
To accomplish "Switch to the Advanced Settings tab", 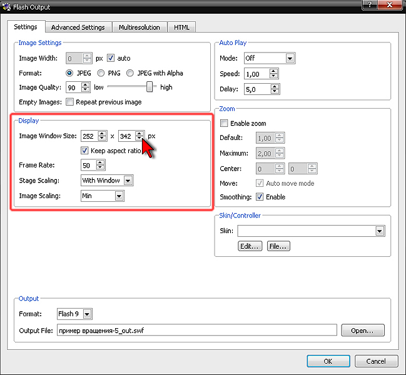I will click(78, 27).
